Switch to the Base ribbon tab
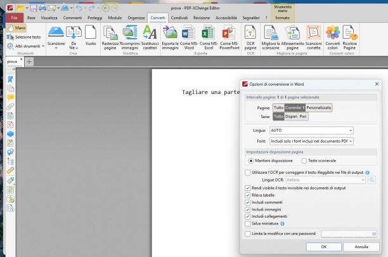Viewport: 388px width, 257px height. pos(31,18)
